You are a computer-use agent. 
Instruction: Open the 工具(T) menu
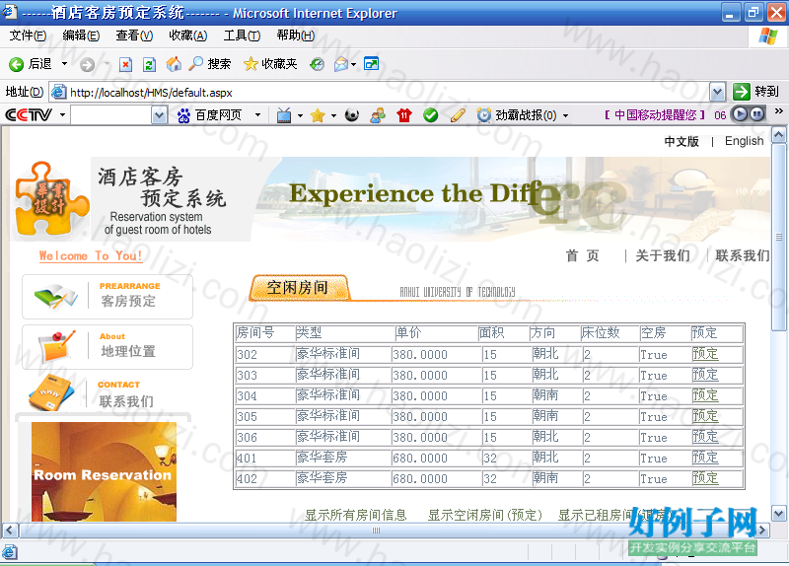[x=242, y=35]
